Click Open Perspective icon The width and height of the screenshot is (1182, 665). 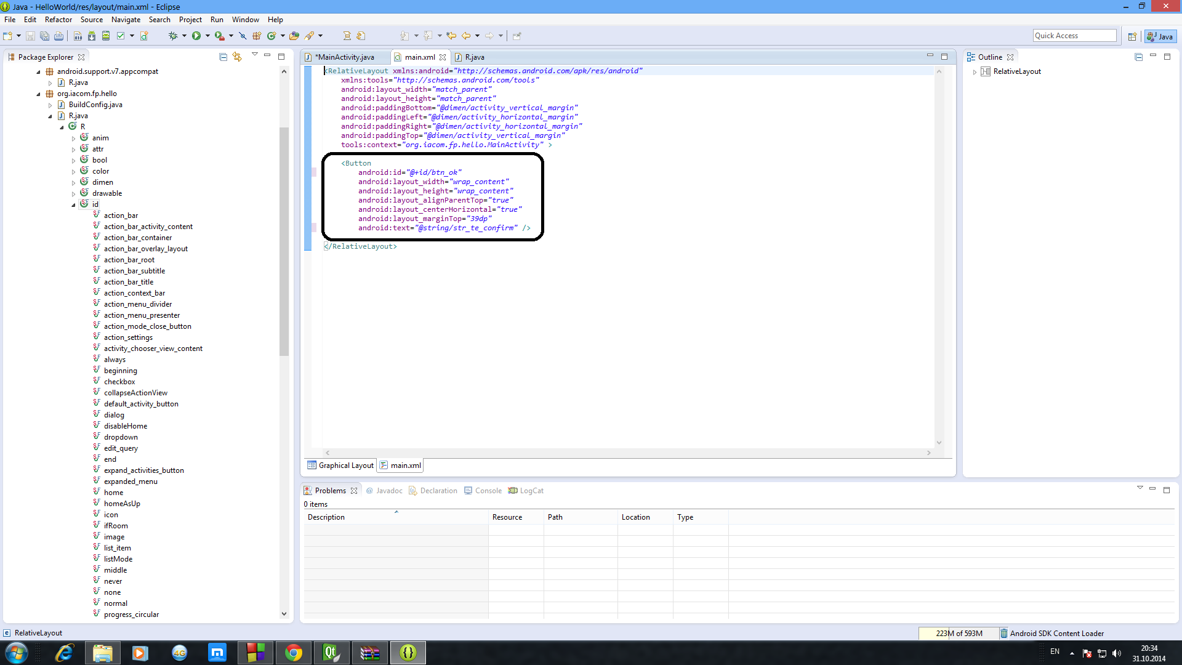coord(1132,36)
